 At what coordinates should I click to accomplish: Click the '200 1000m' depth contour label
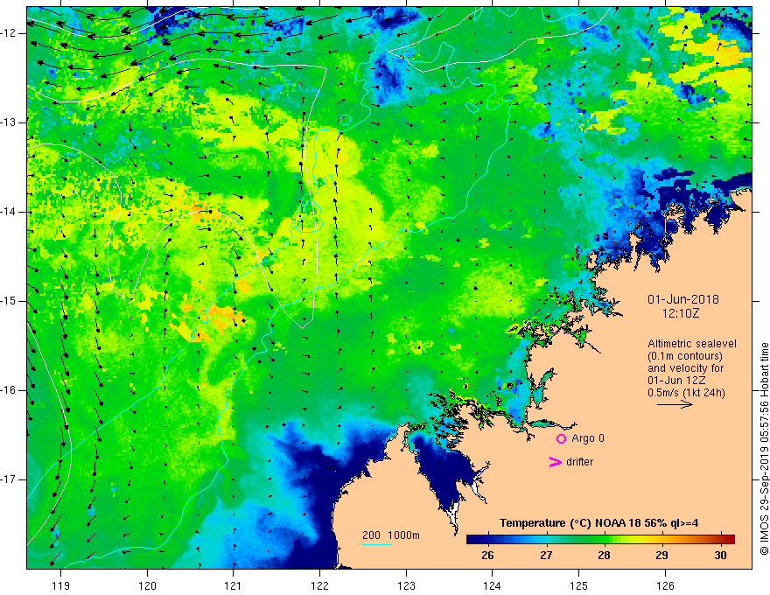[391, 535]
